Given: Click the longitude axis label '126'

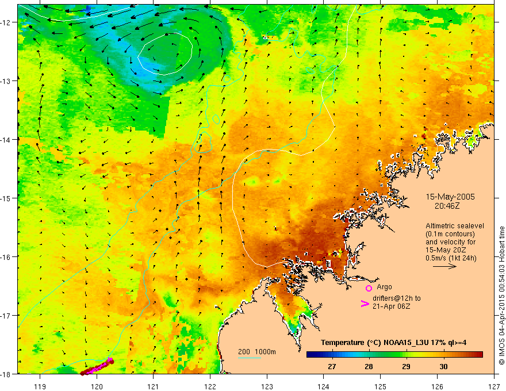Looking at the screenshot, I should coord(437,386).
